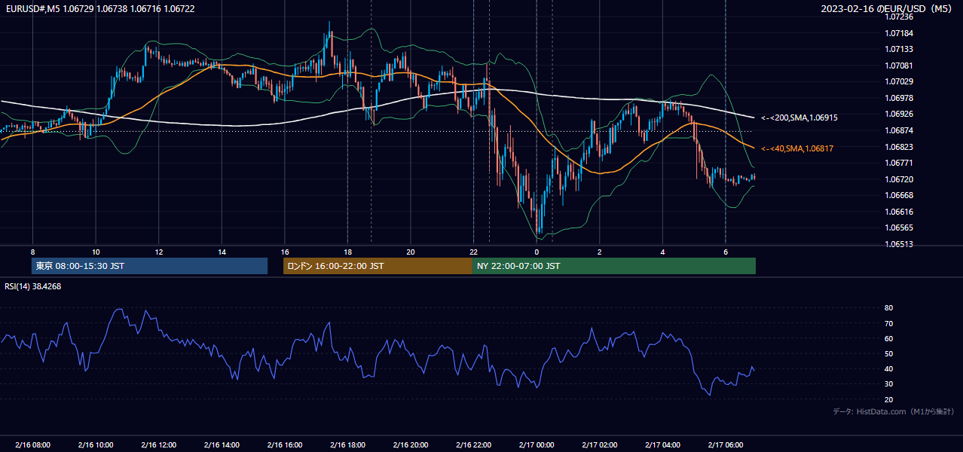
Task: Click price level 1.07184 on the axis
Action: click(899, 33)
